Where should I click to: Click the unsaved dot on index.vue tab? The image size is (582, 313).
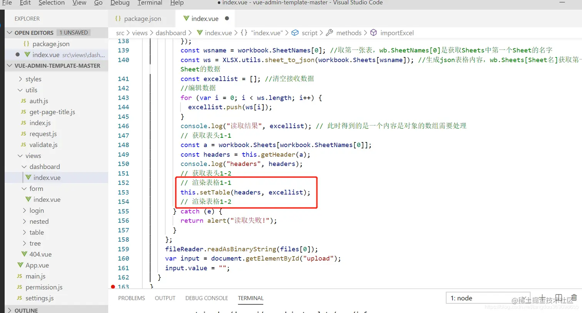(x=227, y=18)
